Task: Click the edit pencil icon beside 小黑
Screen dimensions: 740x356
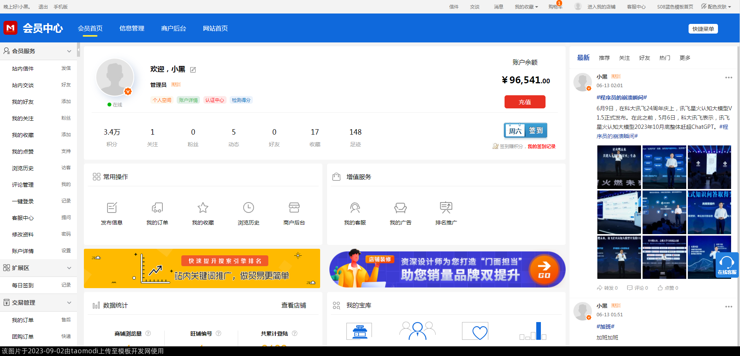Action: tap(193, 70)
